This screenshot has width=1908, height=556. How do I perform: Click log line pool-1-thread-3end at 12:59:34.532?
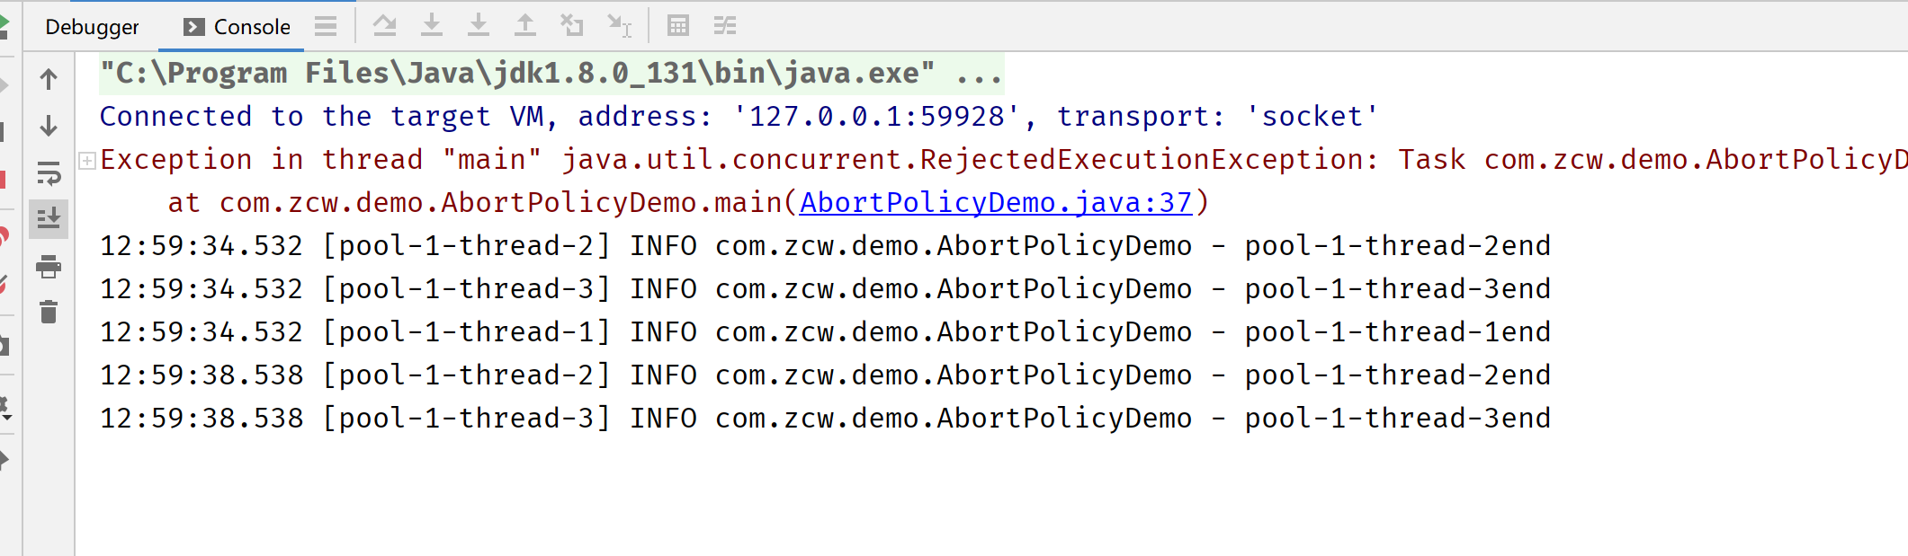[825, 289]
